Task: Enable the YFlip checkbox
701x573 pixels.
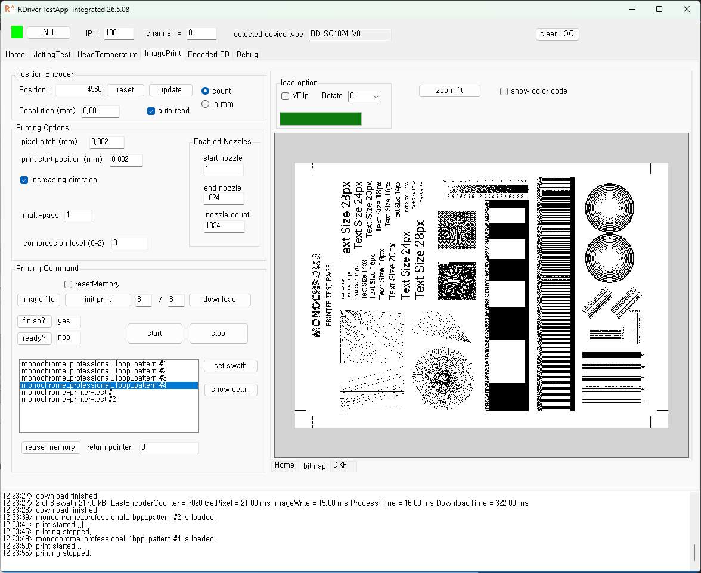Action: tap(285, 96)
